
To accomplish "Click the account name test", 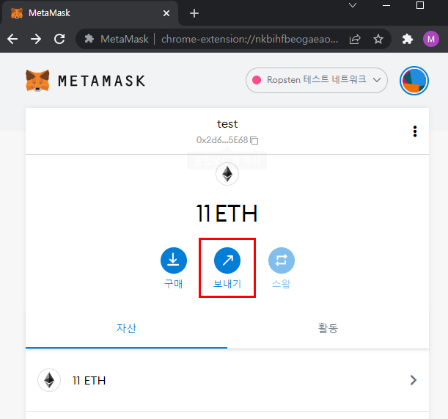I will coord(227,124).
